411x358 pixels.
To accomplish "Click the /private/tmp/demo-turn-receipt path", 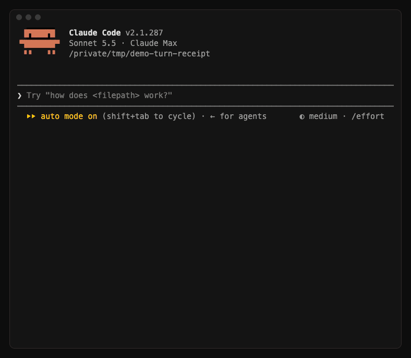I will tap(140, 54).
